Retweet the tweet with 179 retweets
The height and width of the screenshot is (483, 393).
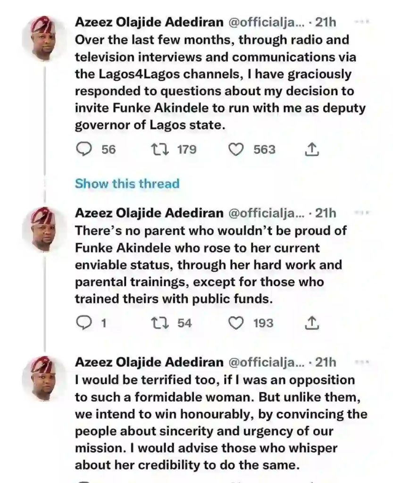pos(160,150)
